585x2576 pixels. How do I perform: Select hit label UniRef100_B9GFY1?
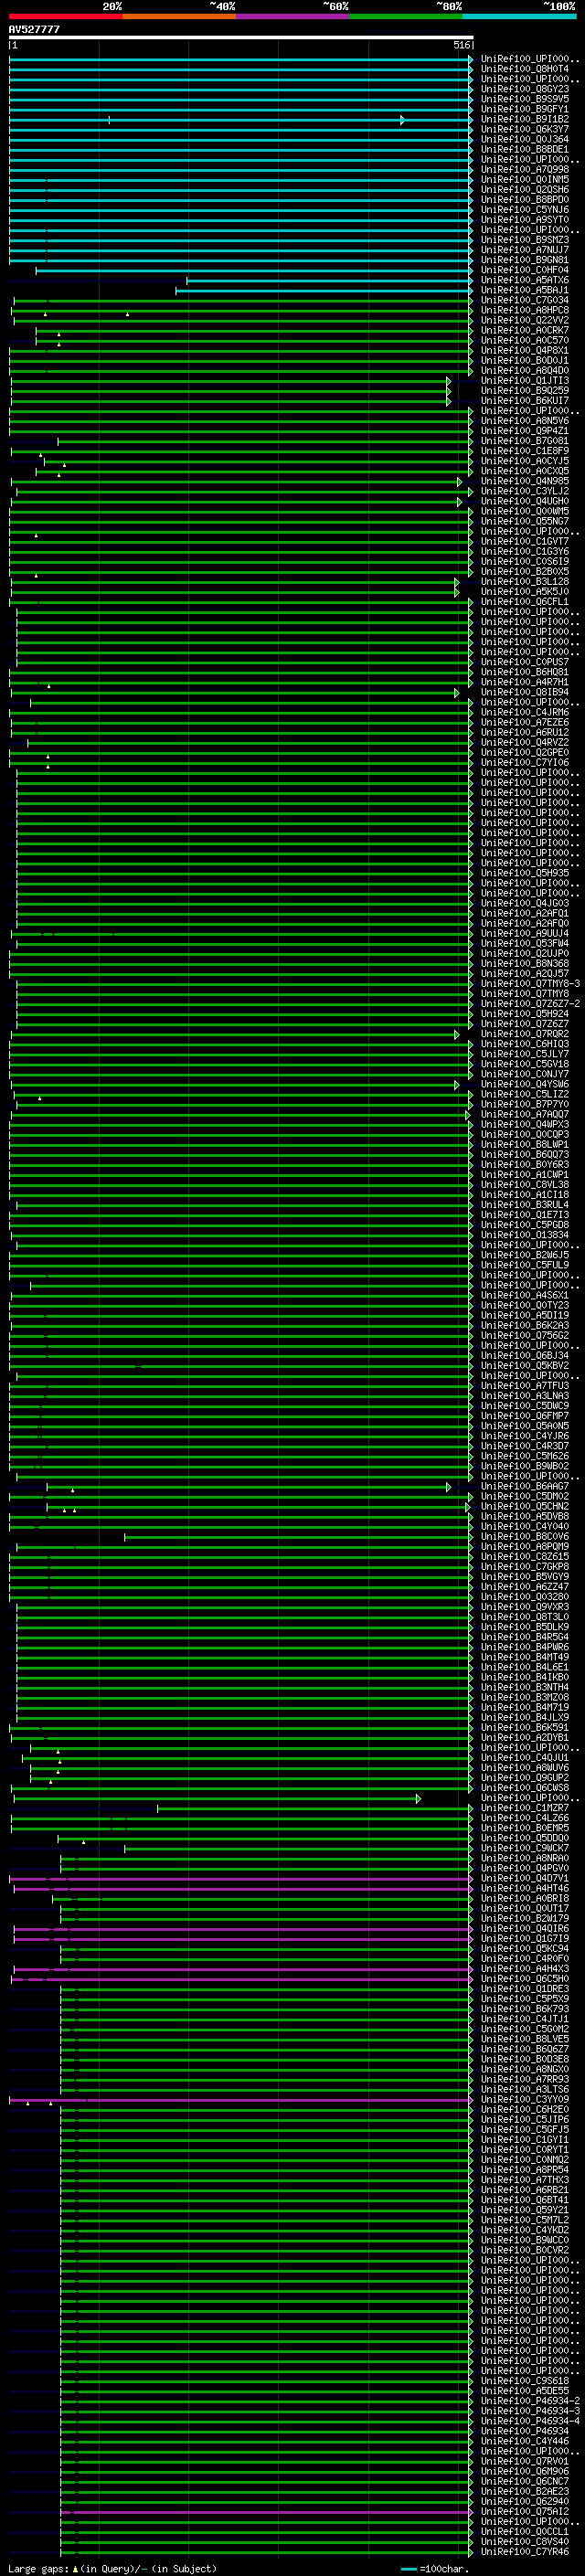(x=524, y=109)
